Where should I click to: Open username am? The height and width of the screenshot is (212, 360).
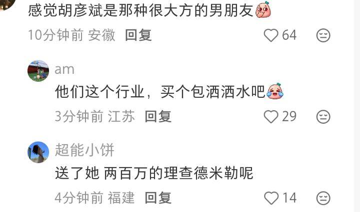point(64,69)
